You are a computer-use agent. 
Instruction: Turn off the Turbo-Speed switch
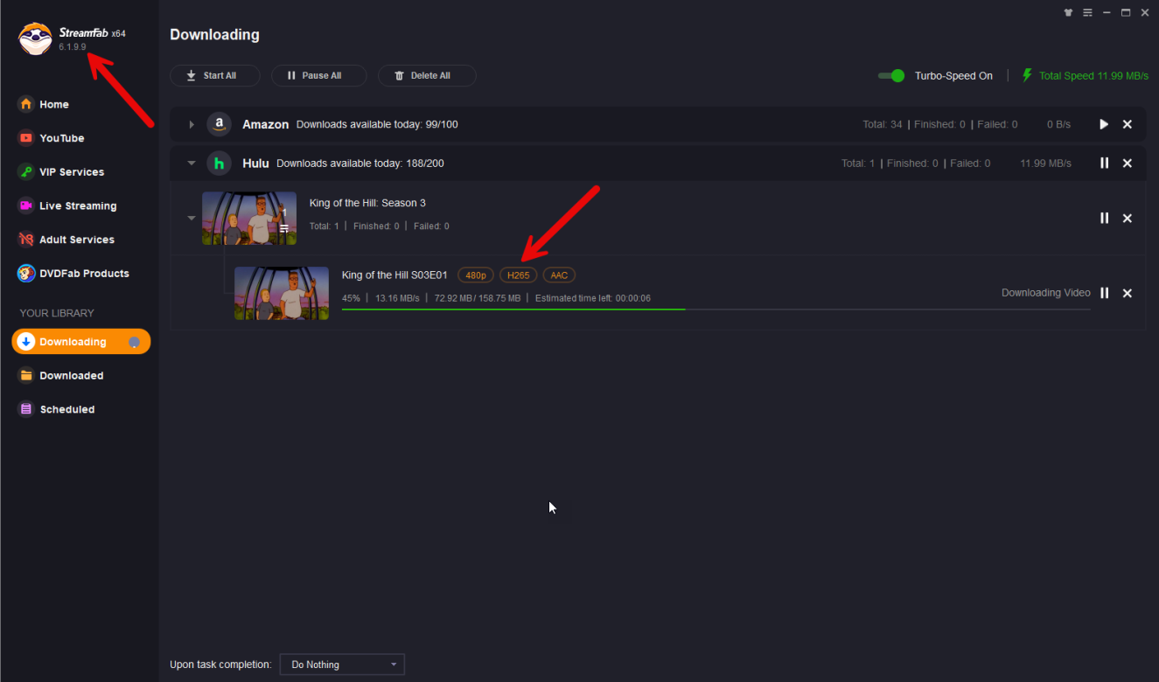[891, 76]
